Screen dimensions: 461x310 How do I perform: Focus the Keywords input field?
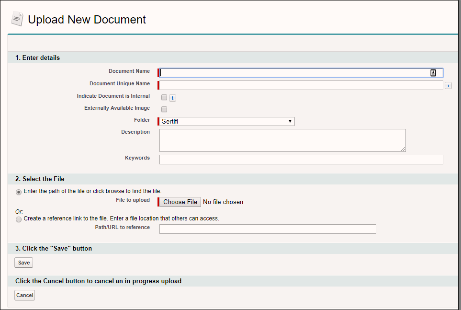pyautogui.click(x=301, y=160)
